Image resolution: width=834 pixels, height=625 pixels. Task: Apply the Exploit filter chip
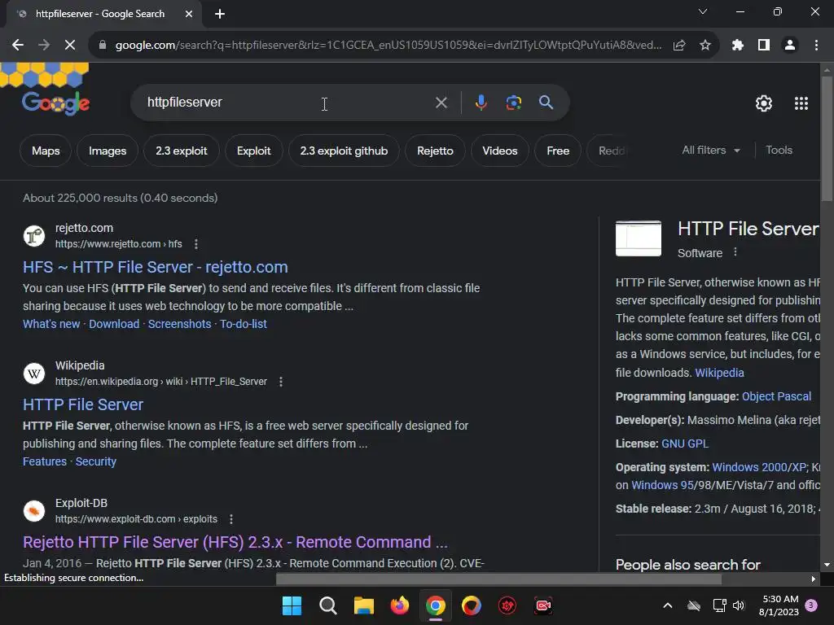(254, 151)
